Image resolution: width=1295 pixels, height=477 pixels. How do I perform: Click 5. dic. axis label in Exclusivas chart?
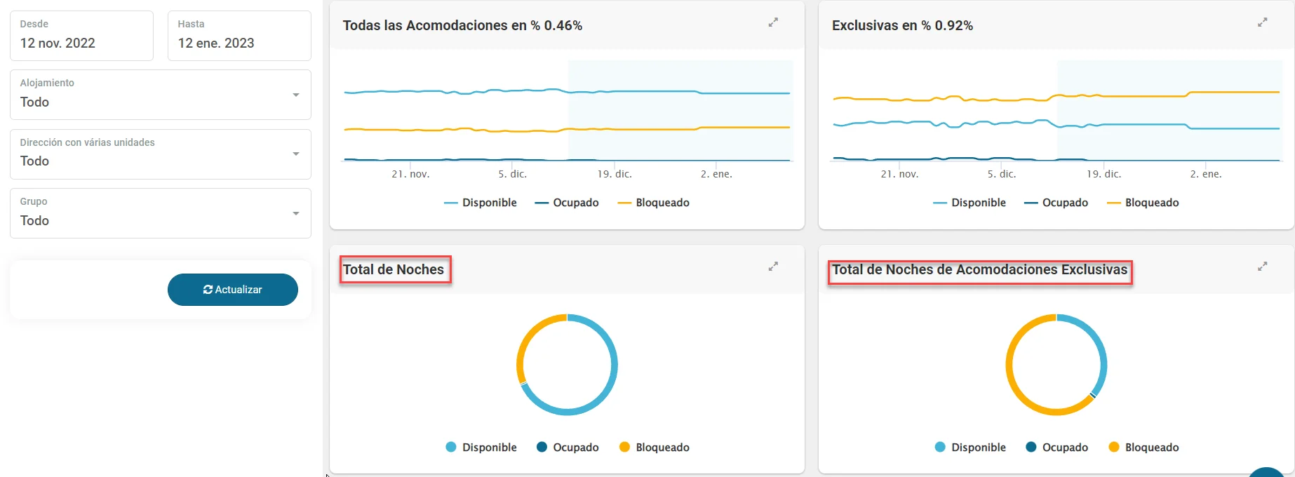(x=1002, y=174)
